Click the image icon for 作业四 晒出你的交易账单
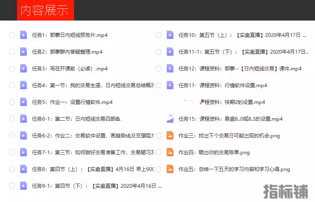The image size is (315, 202). pyautogui.click(x=170, y=152)
